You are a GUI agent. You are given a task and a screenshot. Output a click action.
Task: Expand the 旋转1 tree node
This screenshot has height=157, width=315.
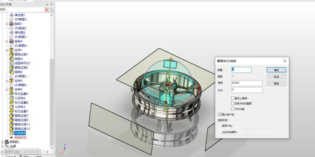7,24
